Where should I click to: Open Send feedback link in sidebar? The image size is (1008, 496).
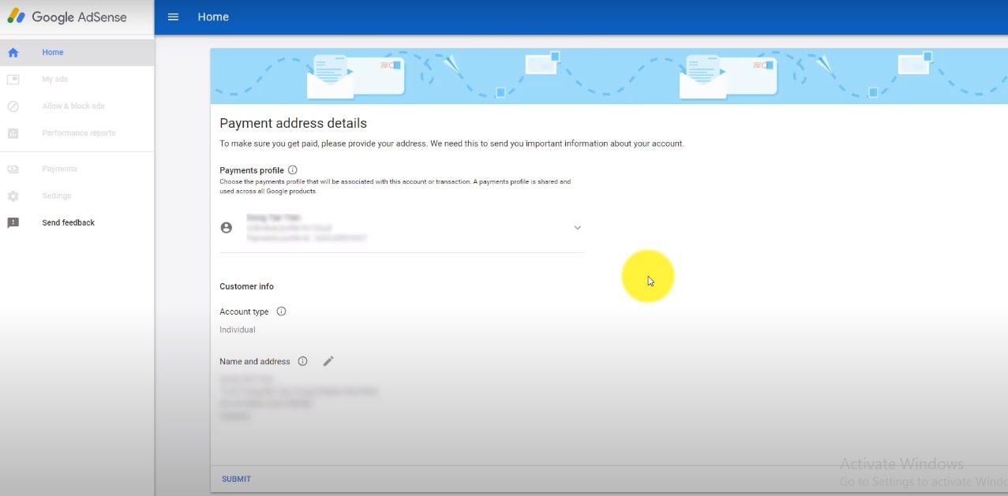(x=68, y=223)
